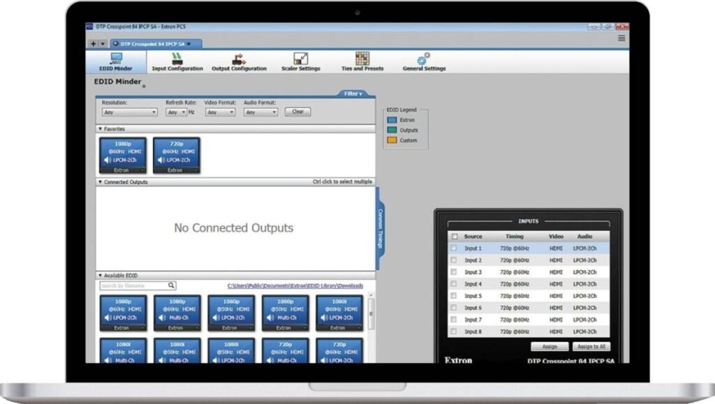This screenshot has width=715, height=404.
Task: Collapse the Available EDID section
Action: [x=101, y=276]
